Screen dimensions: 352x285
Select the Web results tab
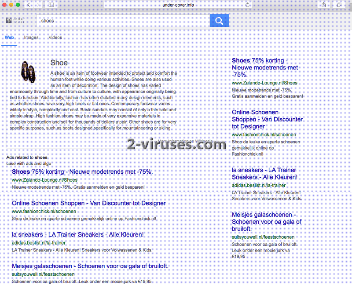coord(9,37)
